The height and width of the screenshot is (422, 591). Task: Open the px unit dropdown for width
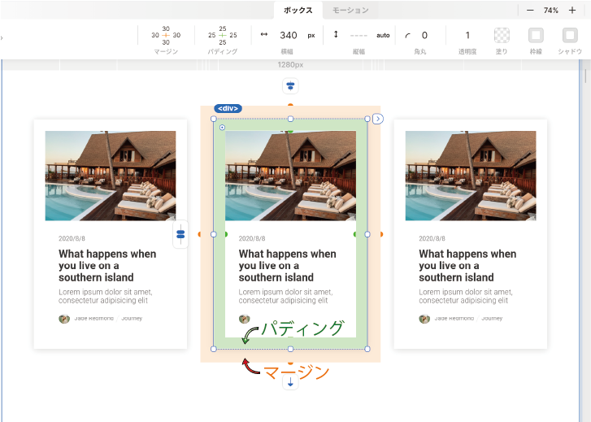click(x=311, y=36)
